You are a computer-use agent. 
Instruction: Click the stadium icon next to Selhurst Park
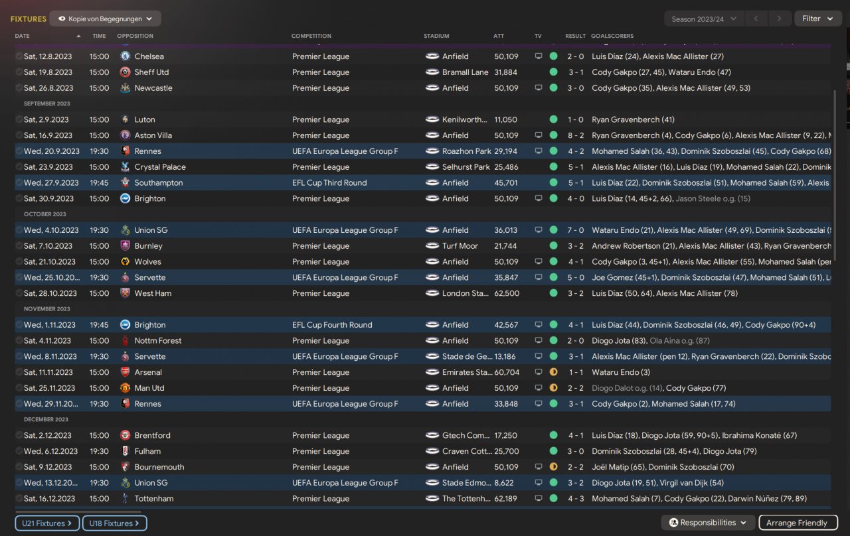click(432, 167)
